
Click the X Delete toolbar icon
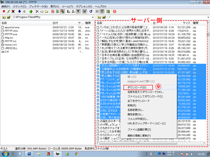click(37, 11)
